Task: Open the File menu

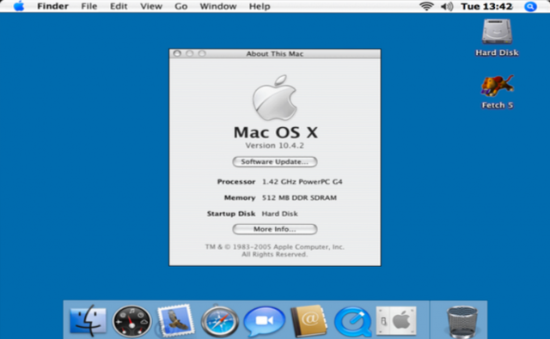Action: point(89,6)
